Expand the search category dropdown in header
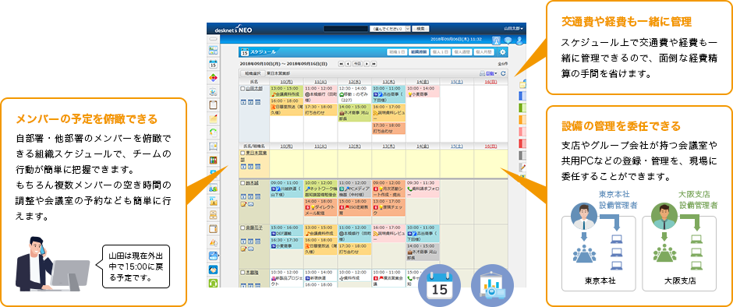The width and height of the screenshot is (733, 307). click(390, 29)
